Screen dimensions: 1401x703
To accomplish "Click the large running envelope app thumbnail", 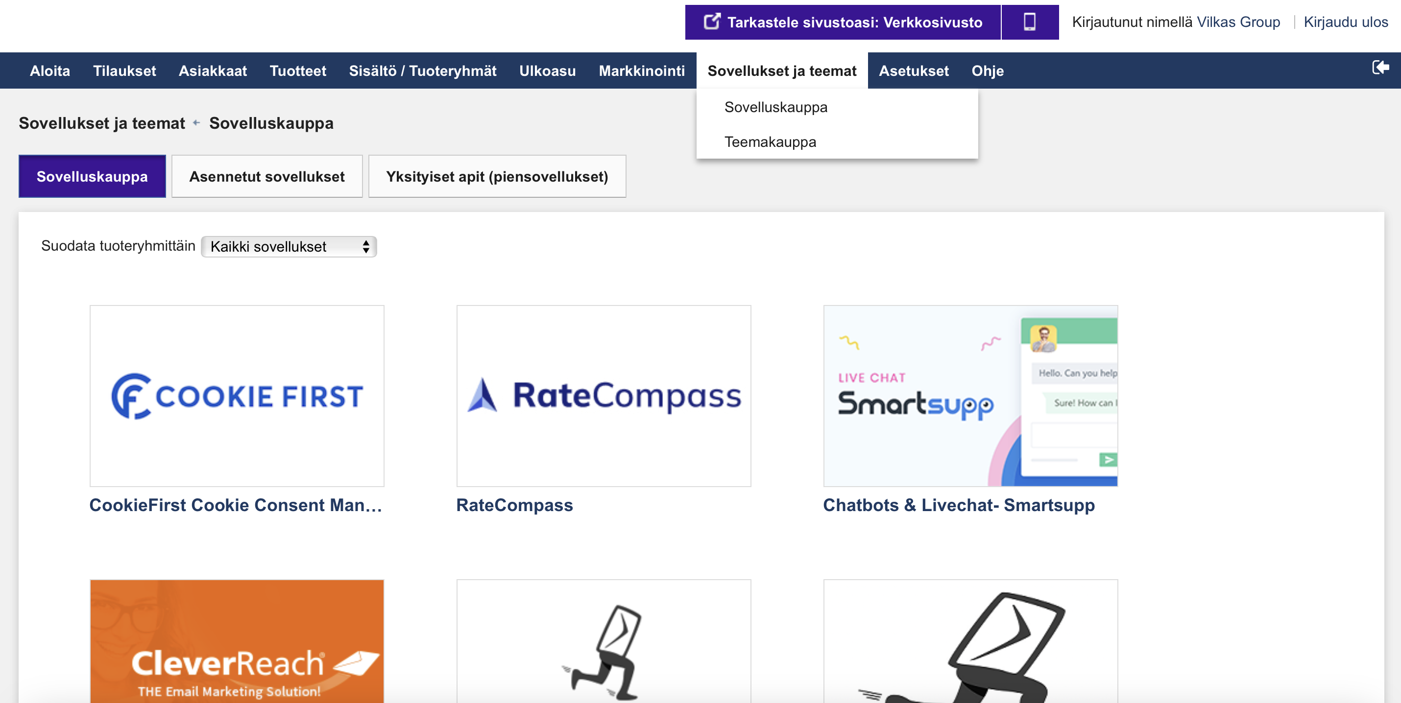I will tap(971, 641).
